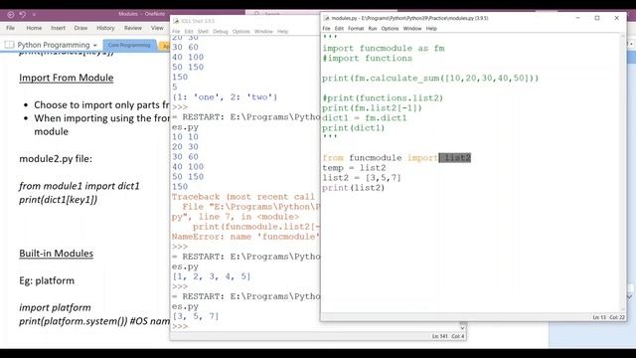636x358 pixels.
Task: Click '#import functions' comment line in editor
Action: 367,58
